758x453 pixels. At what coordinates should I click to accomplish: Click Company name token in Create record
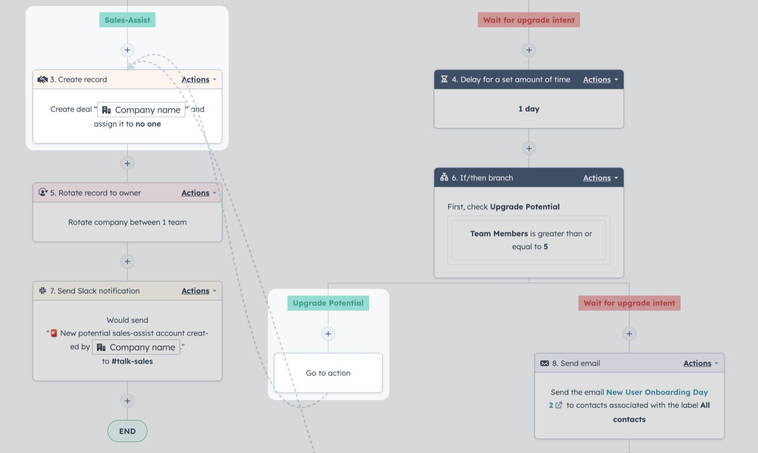click(x=142, y=109)
